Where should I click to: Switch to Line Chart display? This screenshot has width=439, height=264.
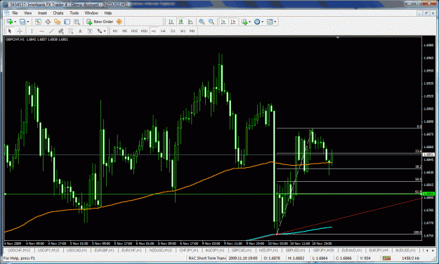(x=190, y=22)
